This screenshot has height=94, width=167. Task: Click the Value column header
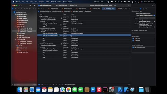73,14
